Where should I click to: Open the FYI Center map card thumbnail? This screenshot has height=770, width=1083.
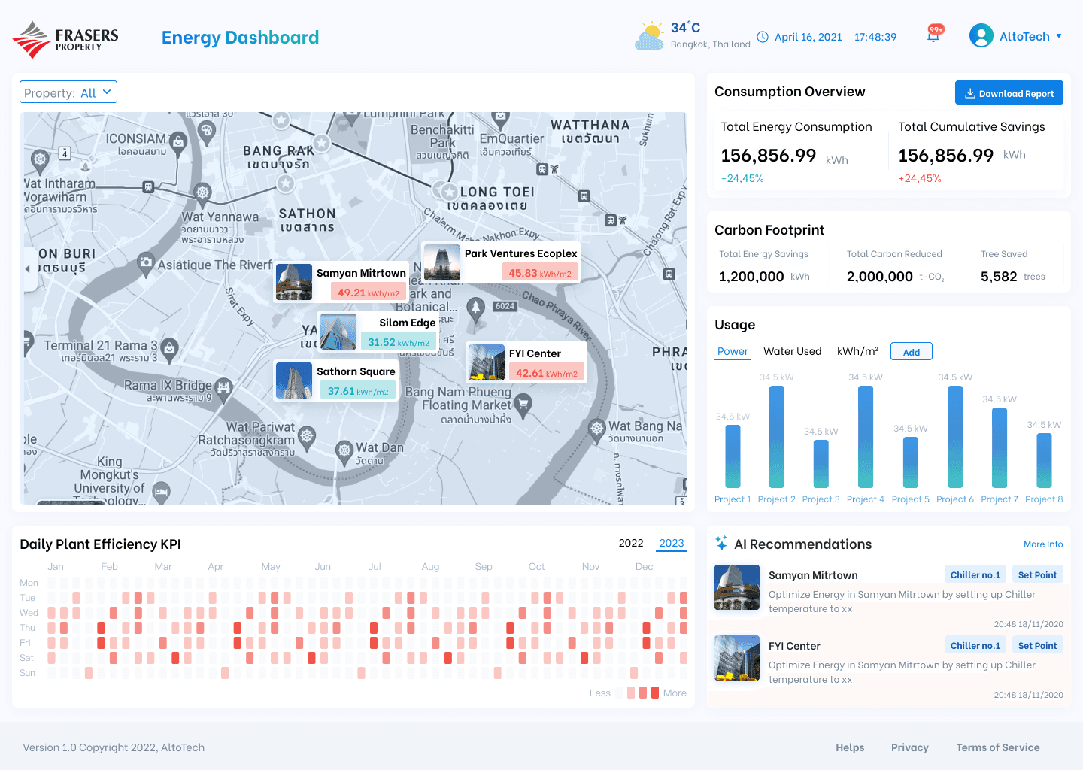click(x=487, y=362)
